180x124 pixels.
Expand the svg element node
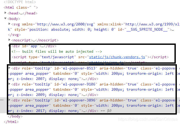pos(9,24)
